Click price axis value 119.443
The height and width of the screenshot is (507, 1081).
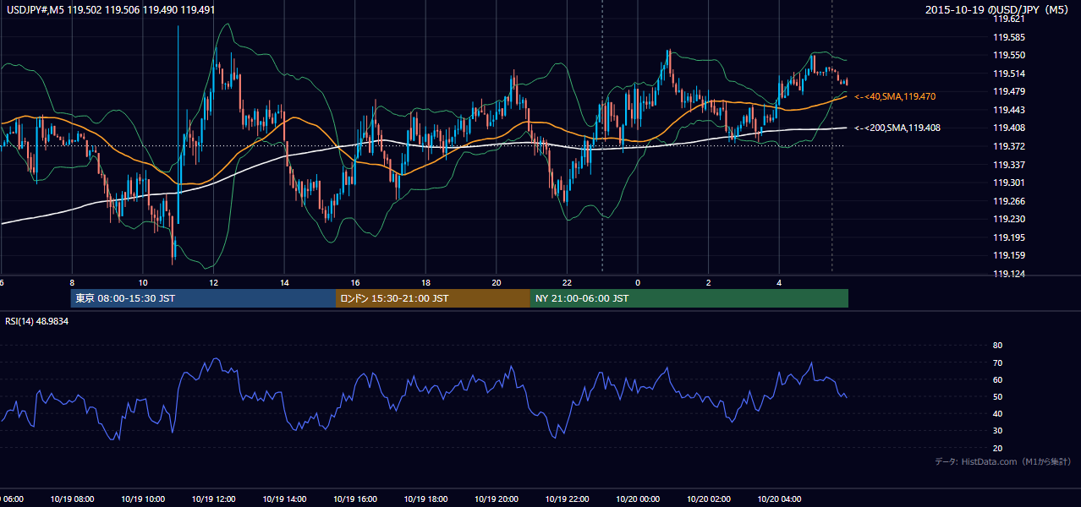(1010, 110)
